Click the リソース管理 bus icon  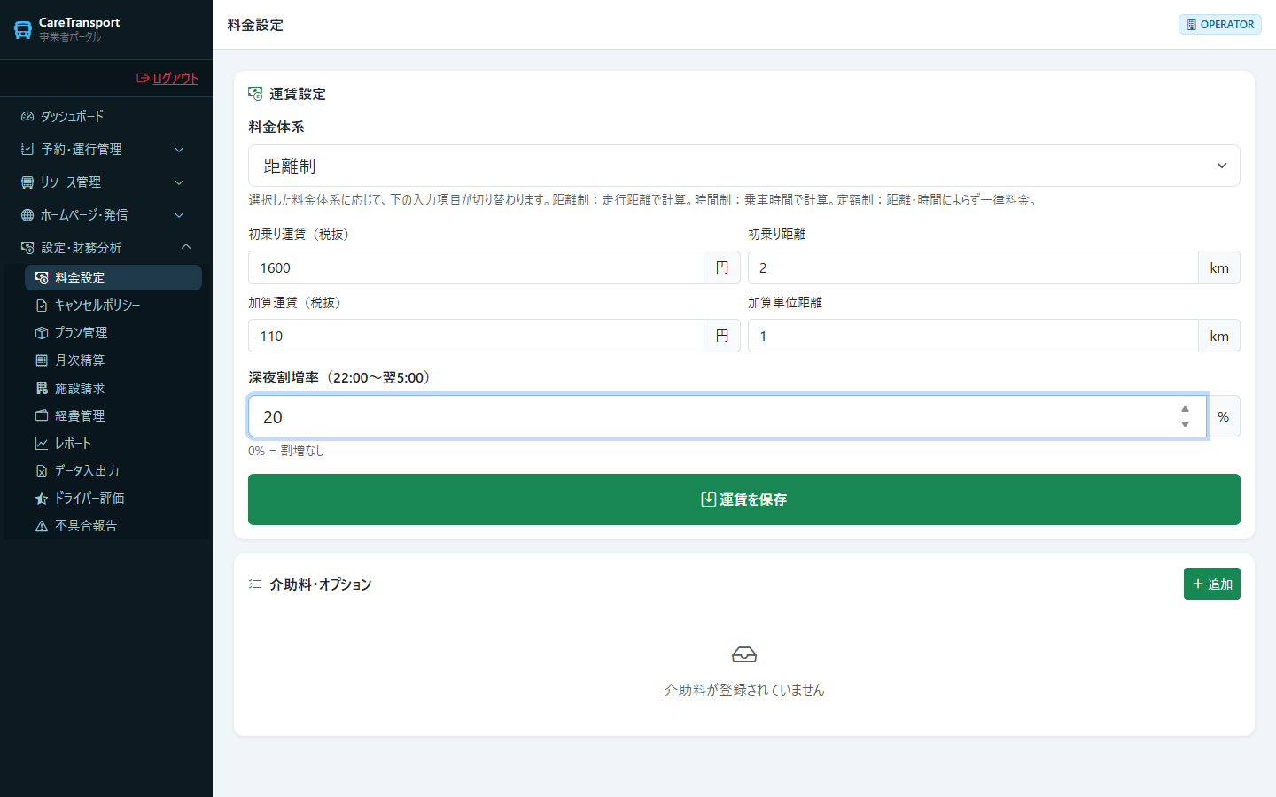(27, 182)
